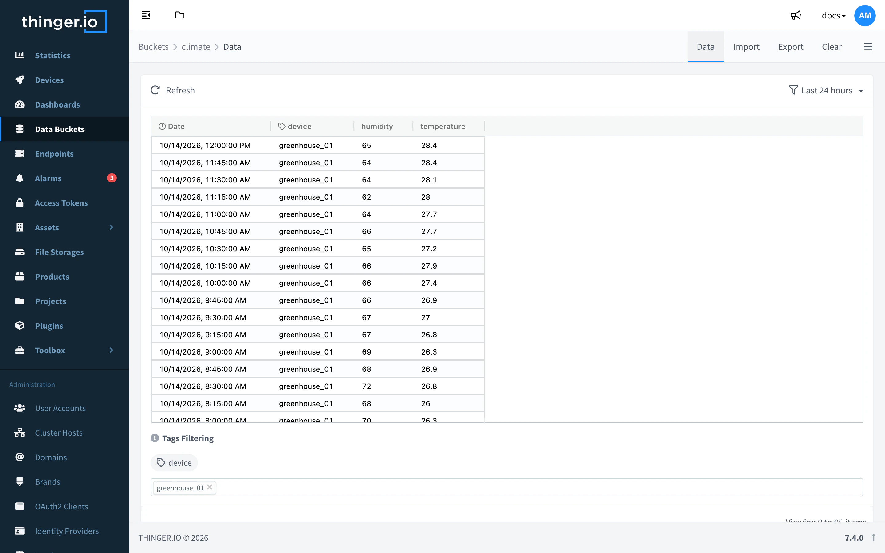Remove the greenhouse_01 tag filter

pos(210,487)
